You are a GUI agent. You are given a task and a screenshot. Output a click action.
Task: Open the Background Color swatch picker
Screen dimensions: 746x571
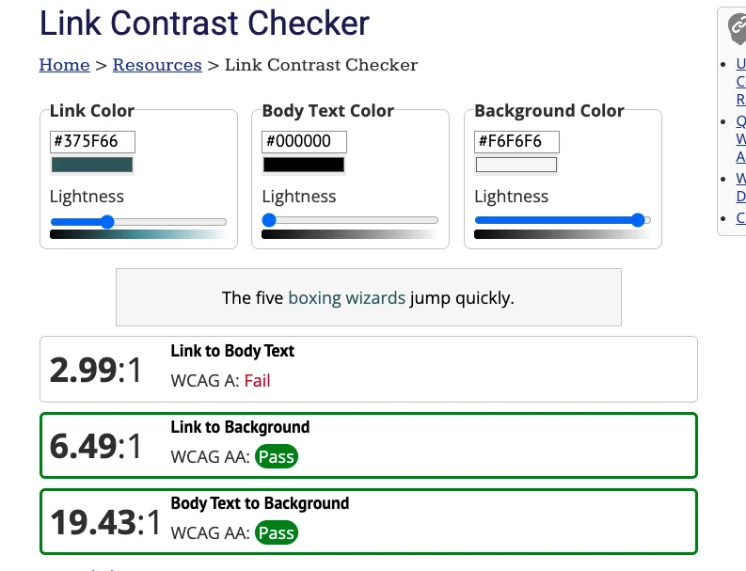[516, 165]
